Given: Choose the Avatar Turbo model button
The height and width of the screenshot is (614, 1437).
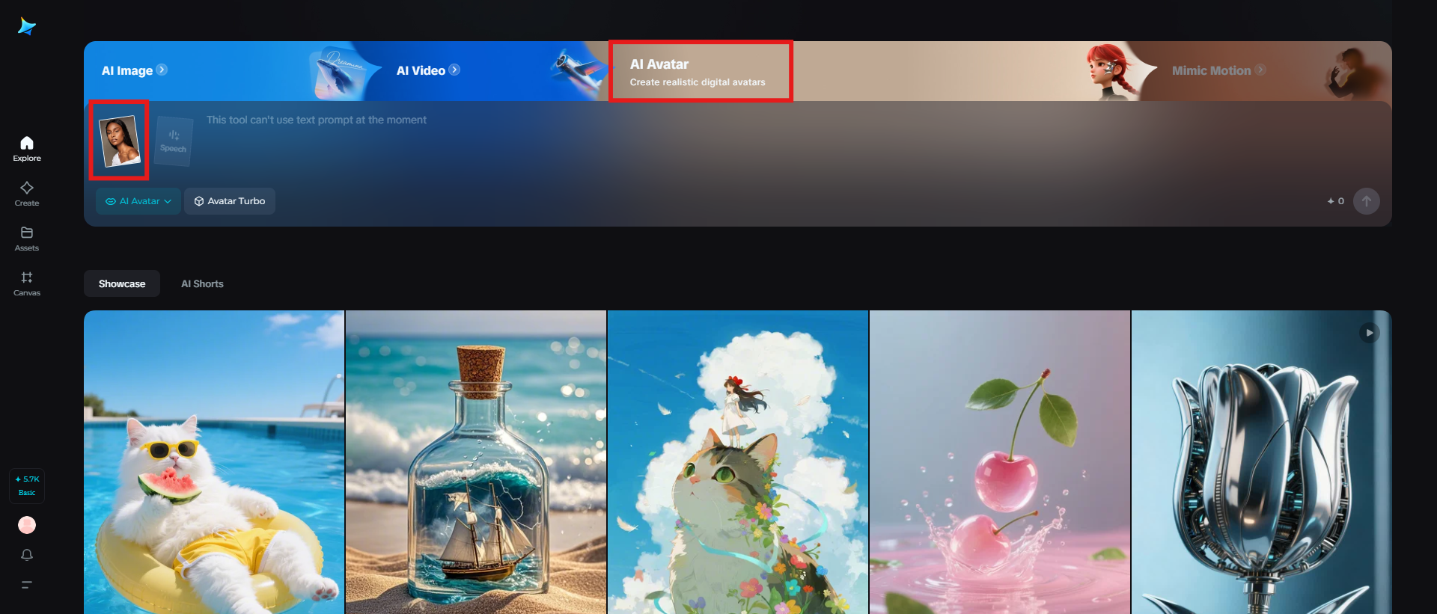Looking at the screenshot, I should 230,201.
